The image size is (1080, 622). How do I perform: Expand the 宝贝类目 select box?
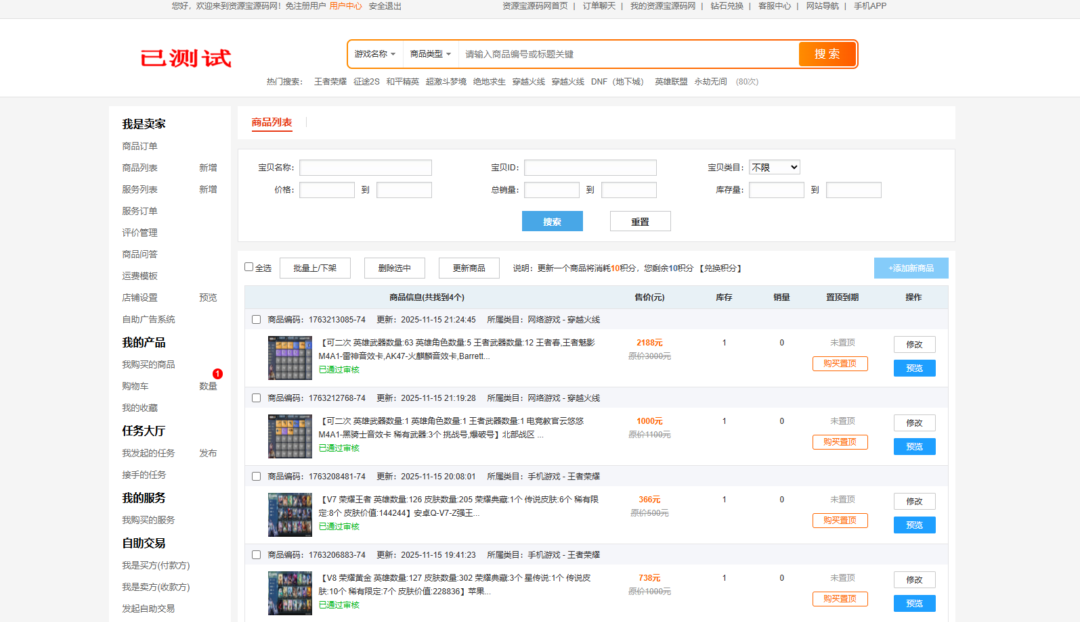(x=775, y=167)
